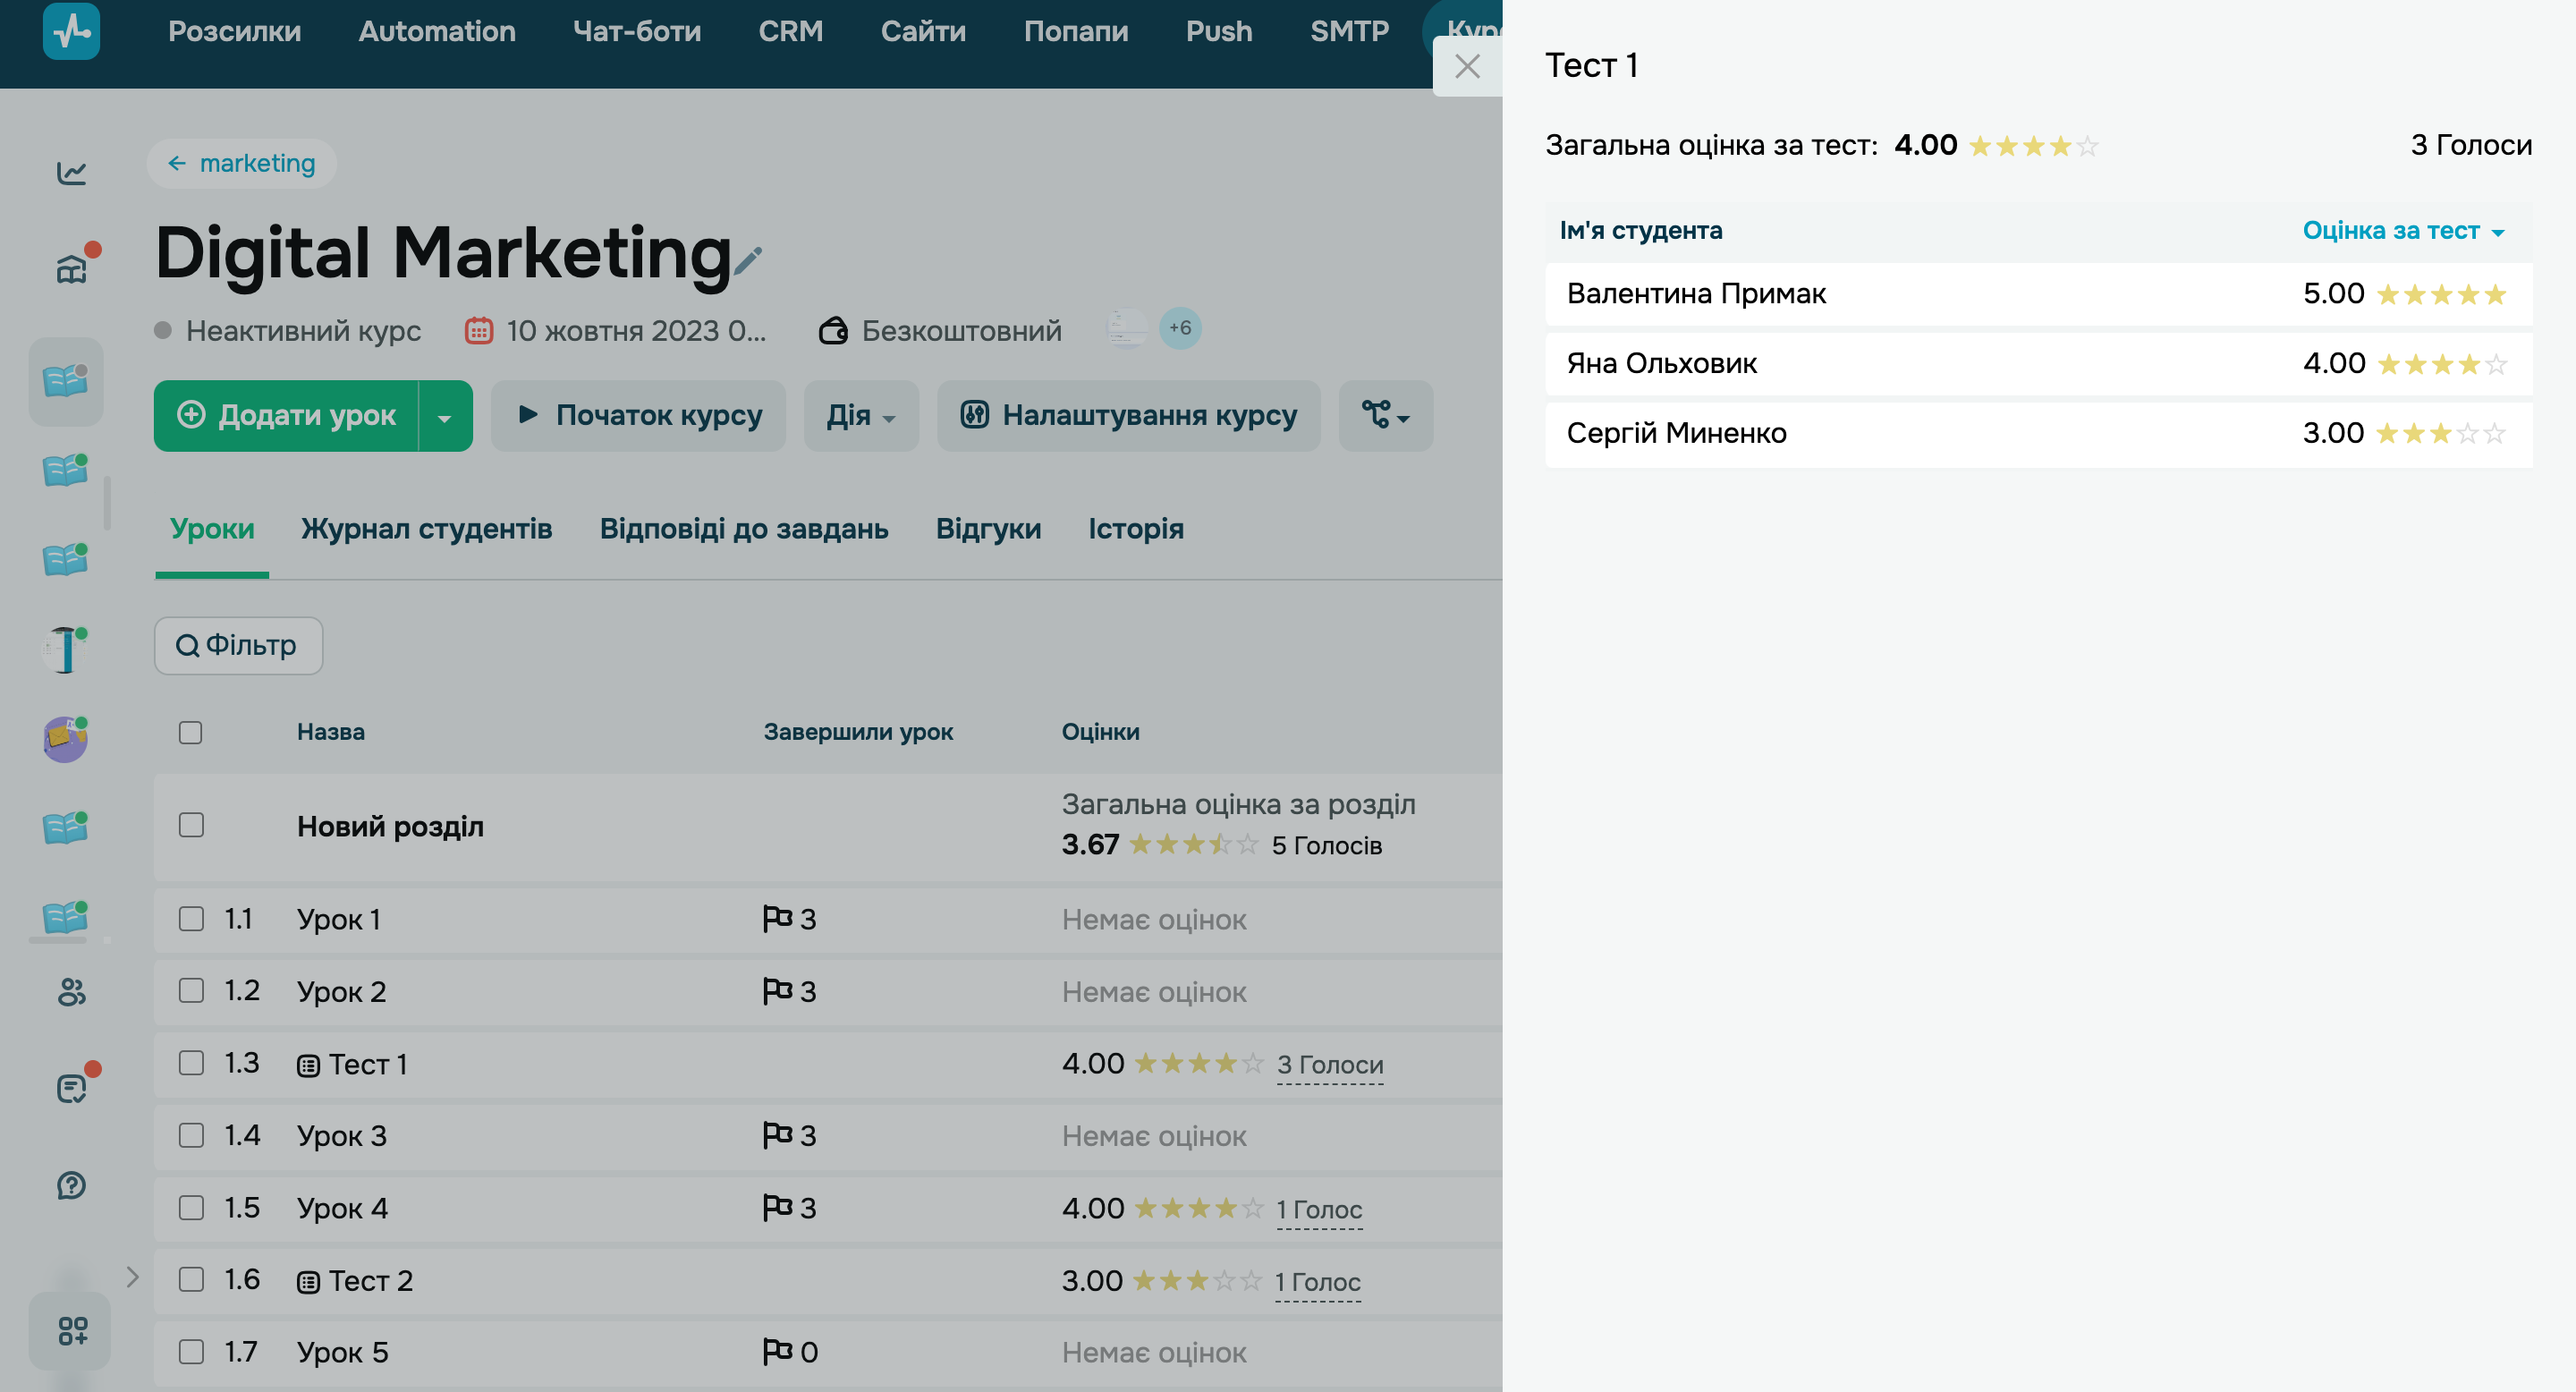Open the students group sidebar icon

coord(71,992)
